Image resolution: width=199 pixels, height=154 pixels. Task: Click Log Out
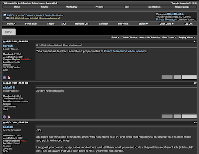pyautogui.click(x=188, y=24)
